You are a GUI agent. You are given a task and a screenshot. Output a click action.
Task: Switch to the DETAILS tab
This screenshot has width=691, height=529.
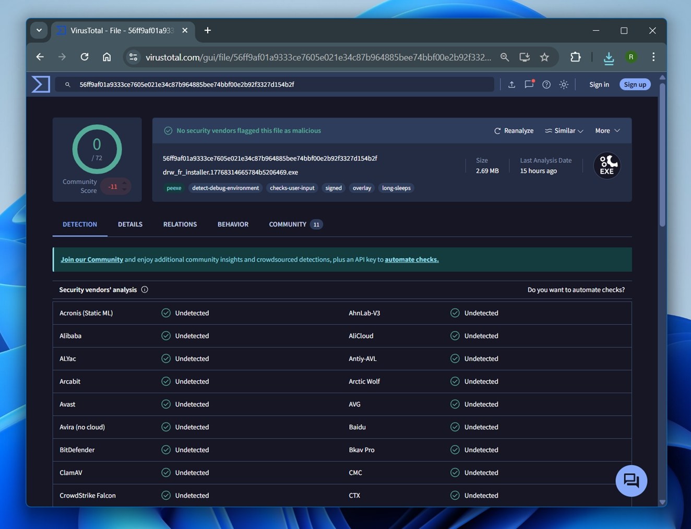[x=130, y=225]
